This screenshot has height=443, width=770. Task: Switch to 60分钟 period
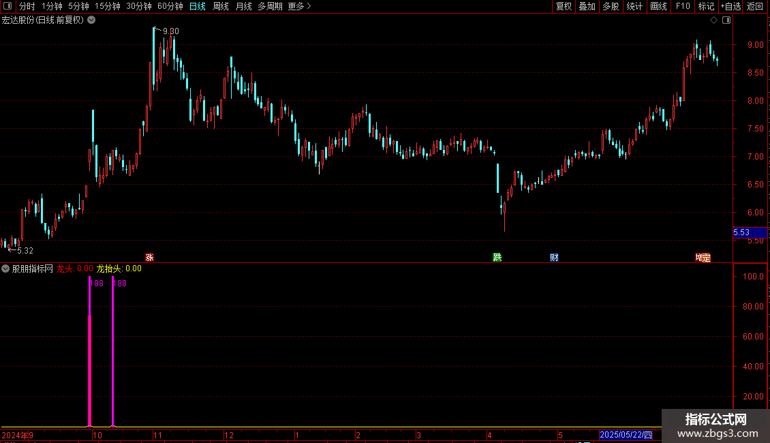(170, 6)
